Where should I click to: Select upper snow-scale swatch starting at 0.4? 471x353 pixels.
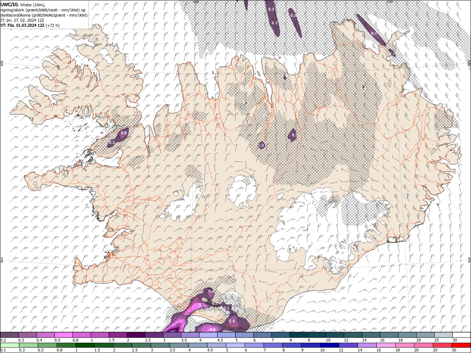pos(45,335)
